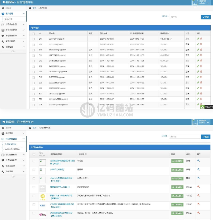Tick checkbox for user ID 309

34,83
